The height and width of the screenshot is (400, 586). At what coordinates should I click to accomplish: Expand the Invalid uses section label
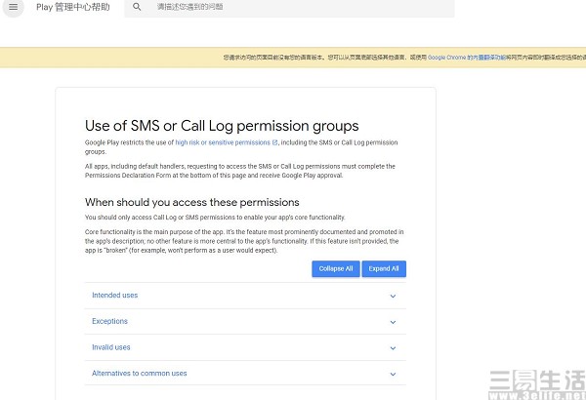click(110, 347)
